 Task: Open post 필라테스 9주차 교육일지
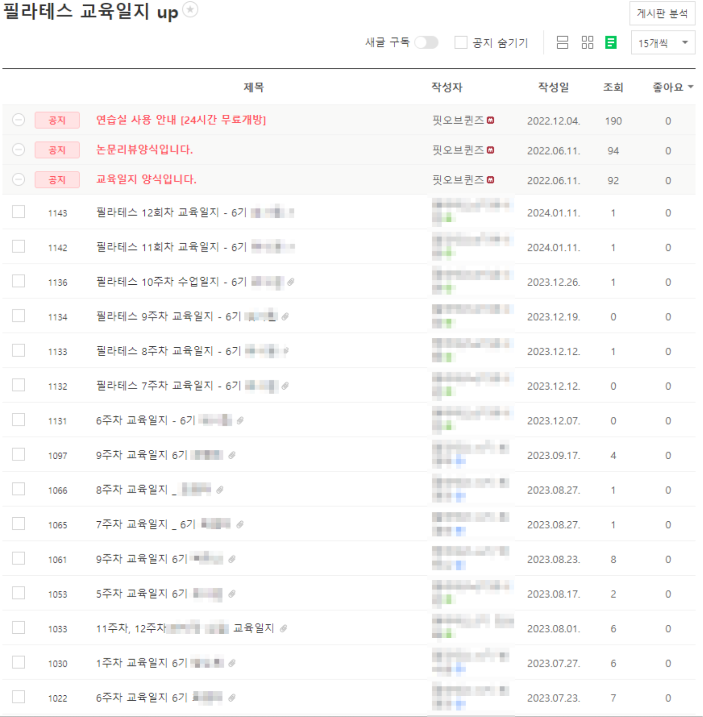coord(168,316)
